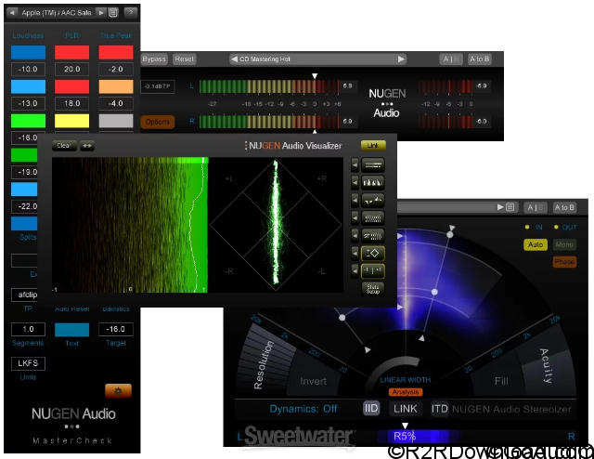Viewport: 594px width, 459px height.
Task: Select the IID mode tab
Action: click(370, 408)
